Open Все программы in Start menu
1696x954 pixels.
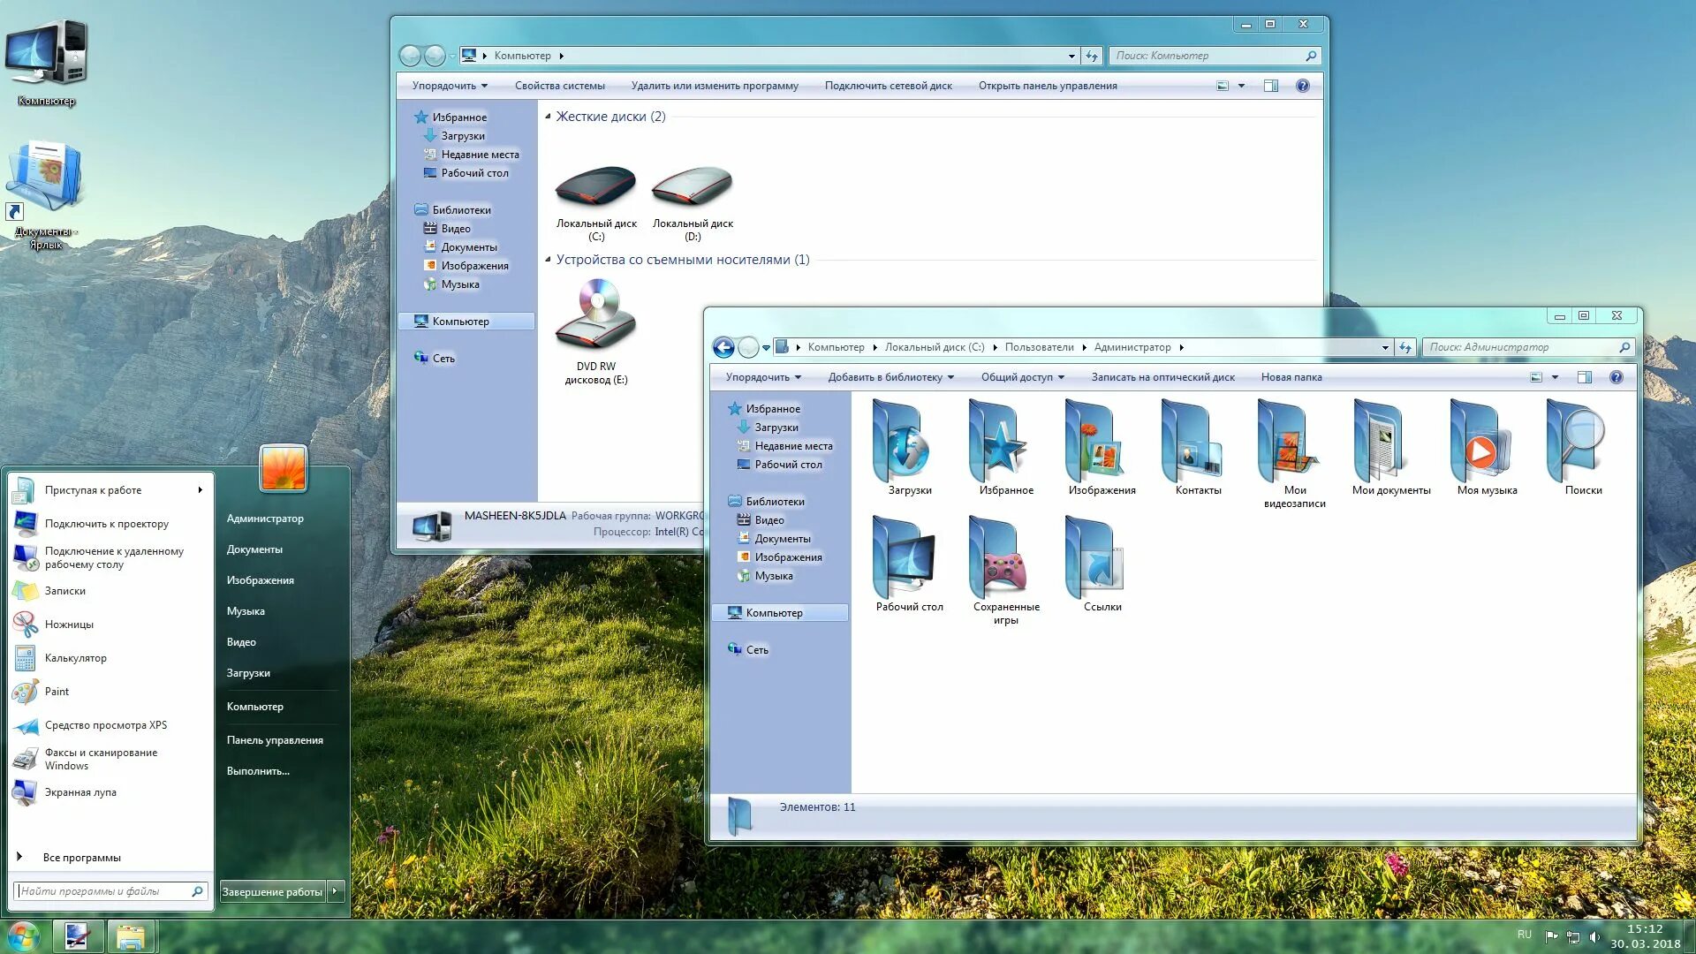pos(81,858)
